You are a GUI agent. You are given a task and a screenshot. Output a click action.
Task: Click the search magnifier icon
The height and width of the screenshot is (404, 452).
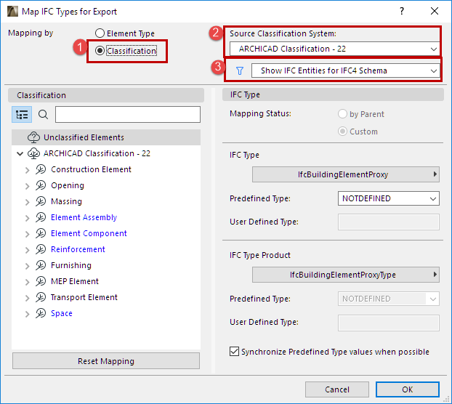tap(44, 115)
